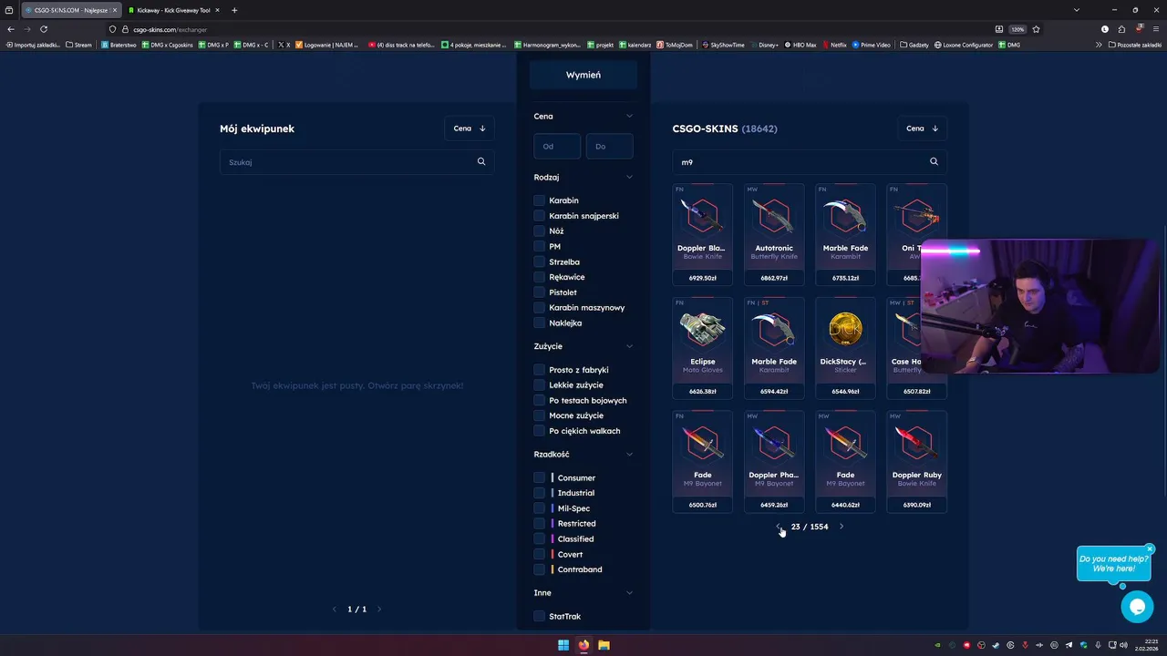Open the Stream bookmarks folder

pyautogui.click(x=78, y=45)
